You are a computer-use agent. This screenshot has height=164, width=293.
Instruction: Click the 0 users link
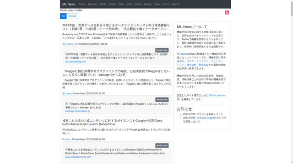[66, 139]
